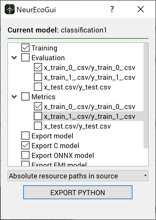
Task: Check x_test.csv under Evaluation
Action: tap(38, 87)
